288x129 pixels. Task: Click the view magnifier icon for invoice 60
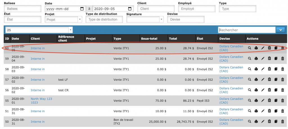point(249,48)
